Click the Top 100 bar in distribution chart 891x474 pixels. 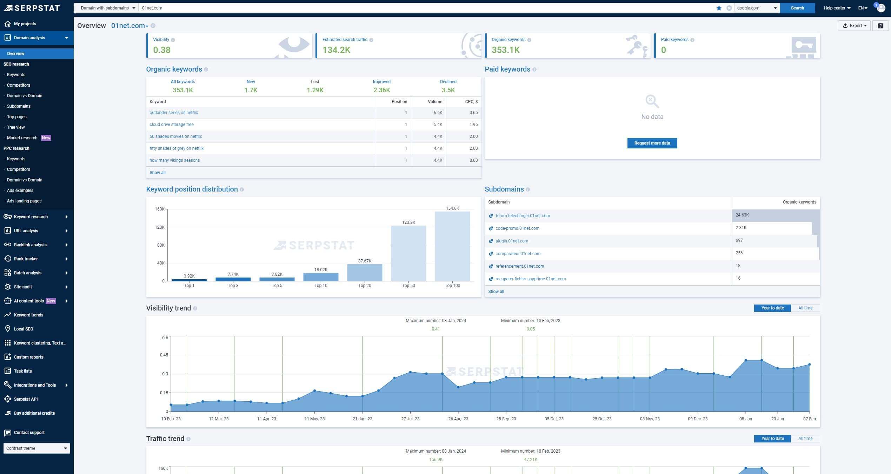(x=452, y=246)
